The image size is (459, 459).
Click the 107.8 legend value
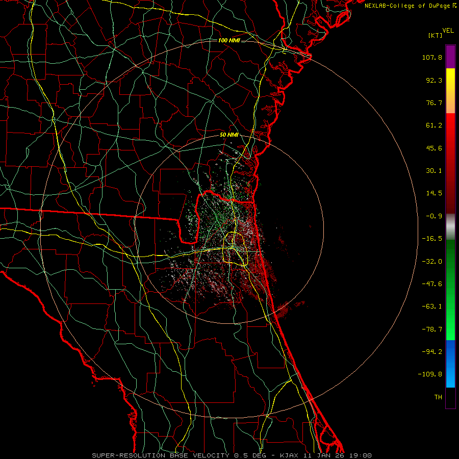432,57
